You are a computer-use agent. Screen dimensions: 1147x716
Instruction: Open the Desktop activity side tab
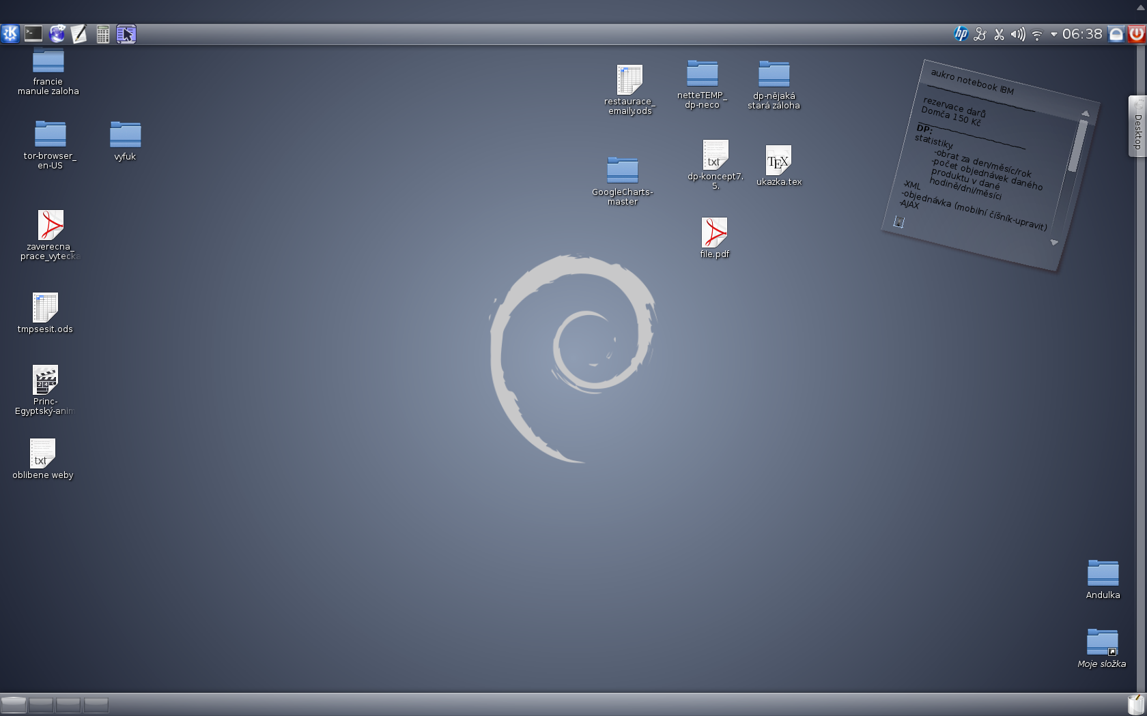(1137, 127)
